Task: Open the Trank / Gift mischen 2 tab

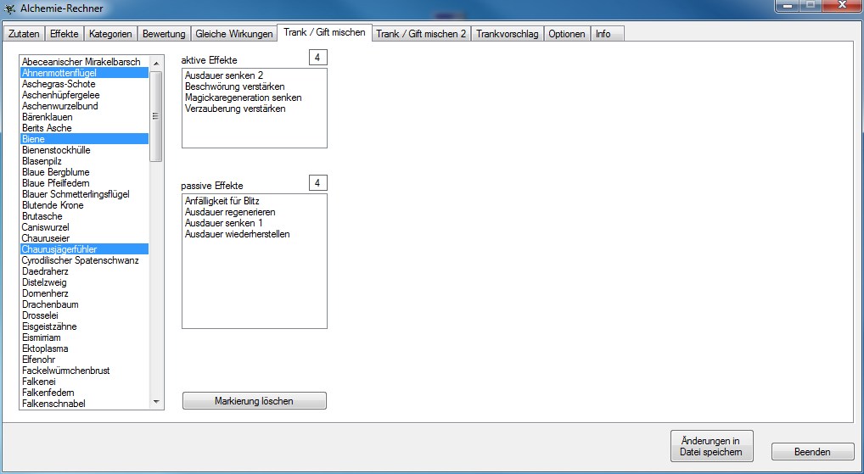Action: tap(421, 34)
